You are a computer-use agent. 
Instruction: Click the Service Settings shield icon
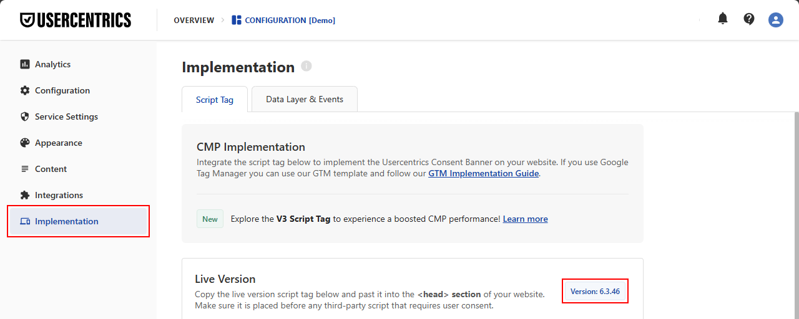pos(25,117)
